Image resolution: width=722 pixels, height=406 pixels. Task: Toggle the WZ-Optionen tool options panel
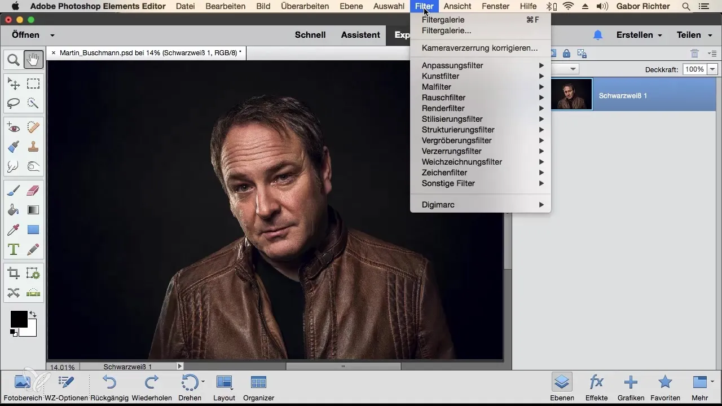tap(66, 387)
